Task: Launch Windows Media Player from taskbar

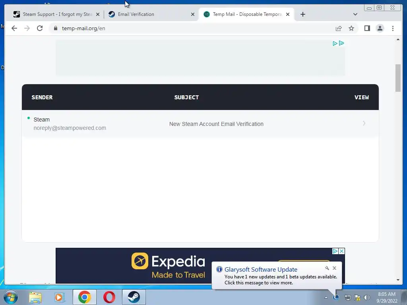Action: coord(60,297)
